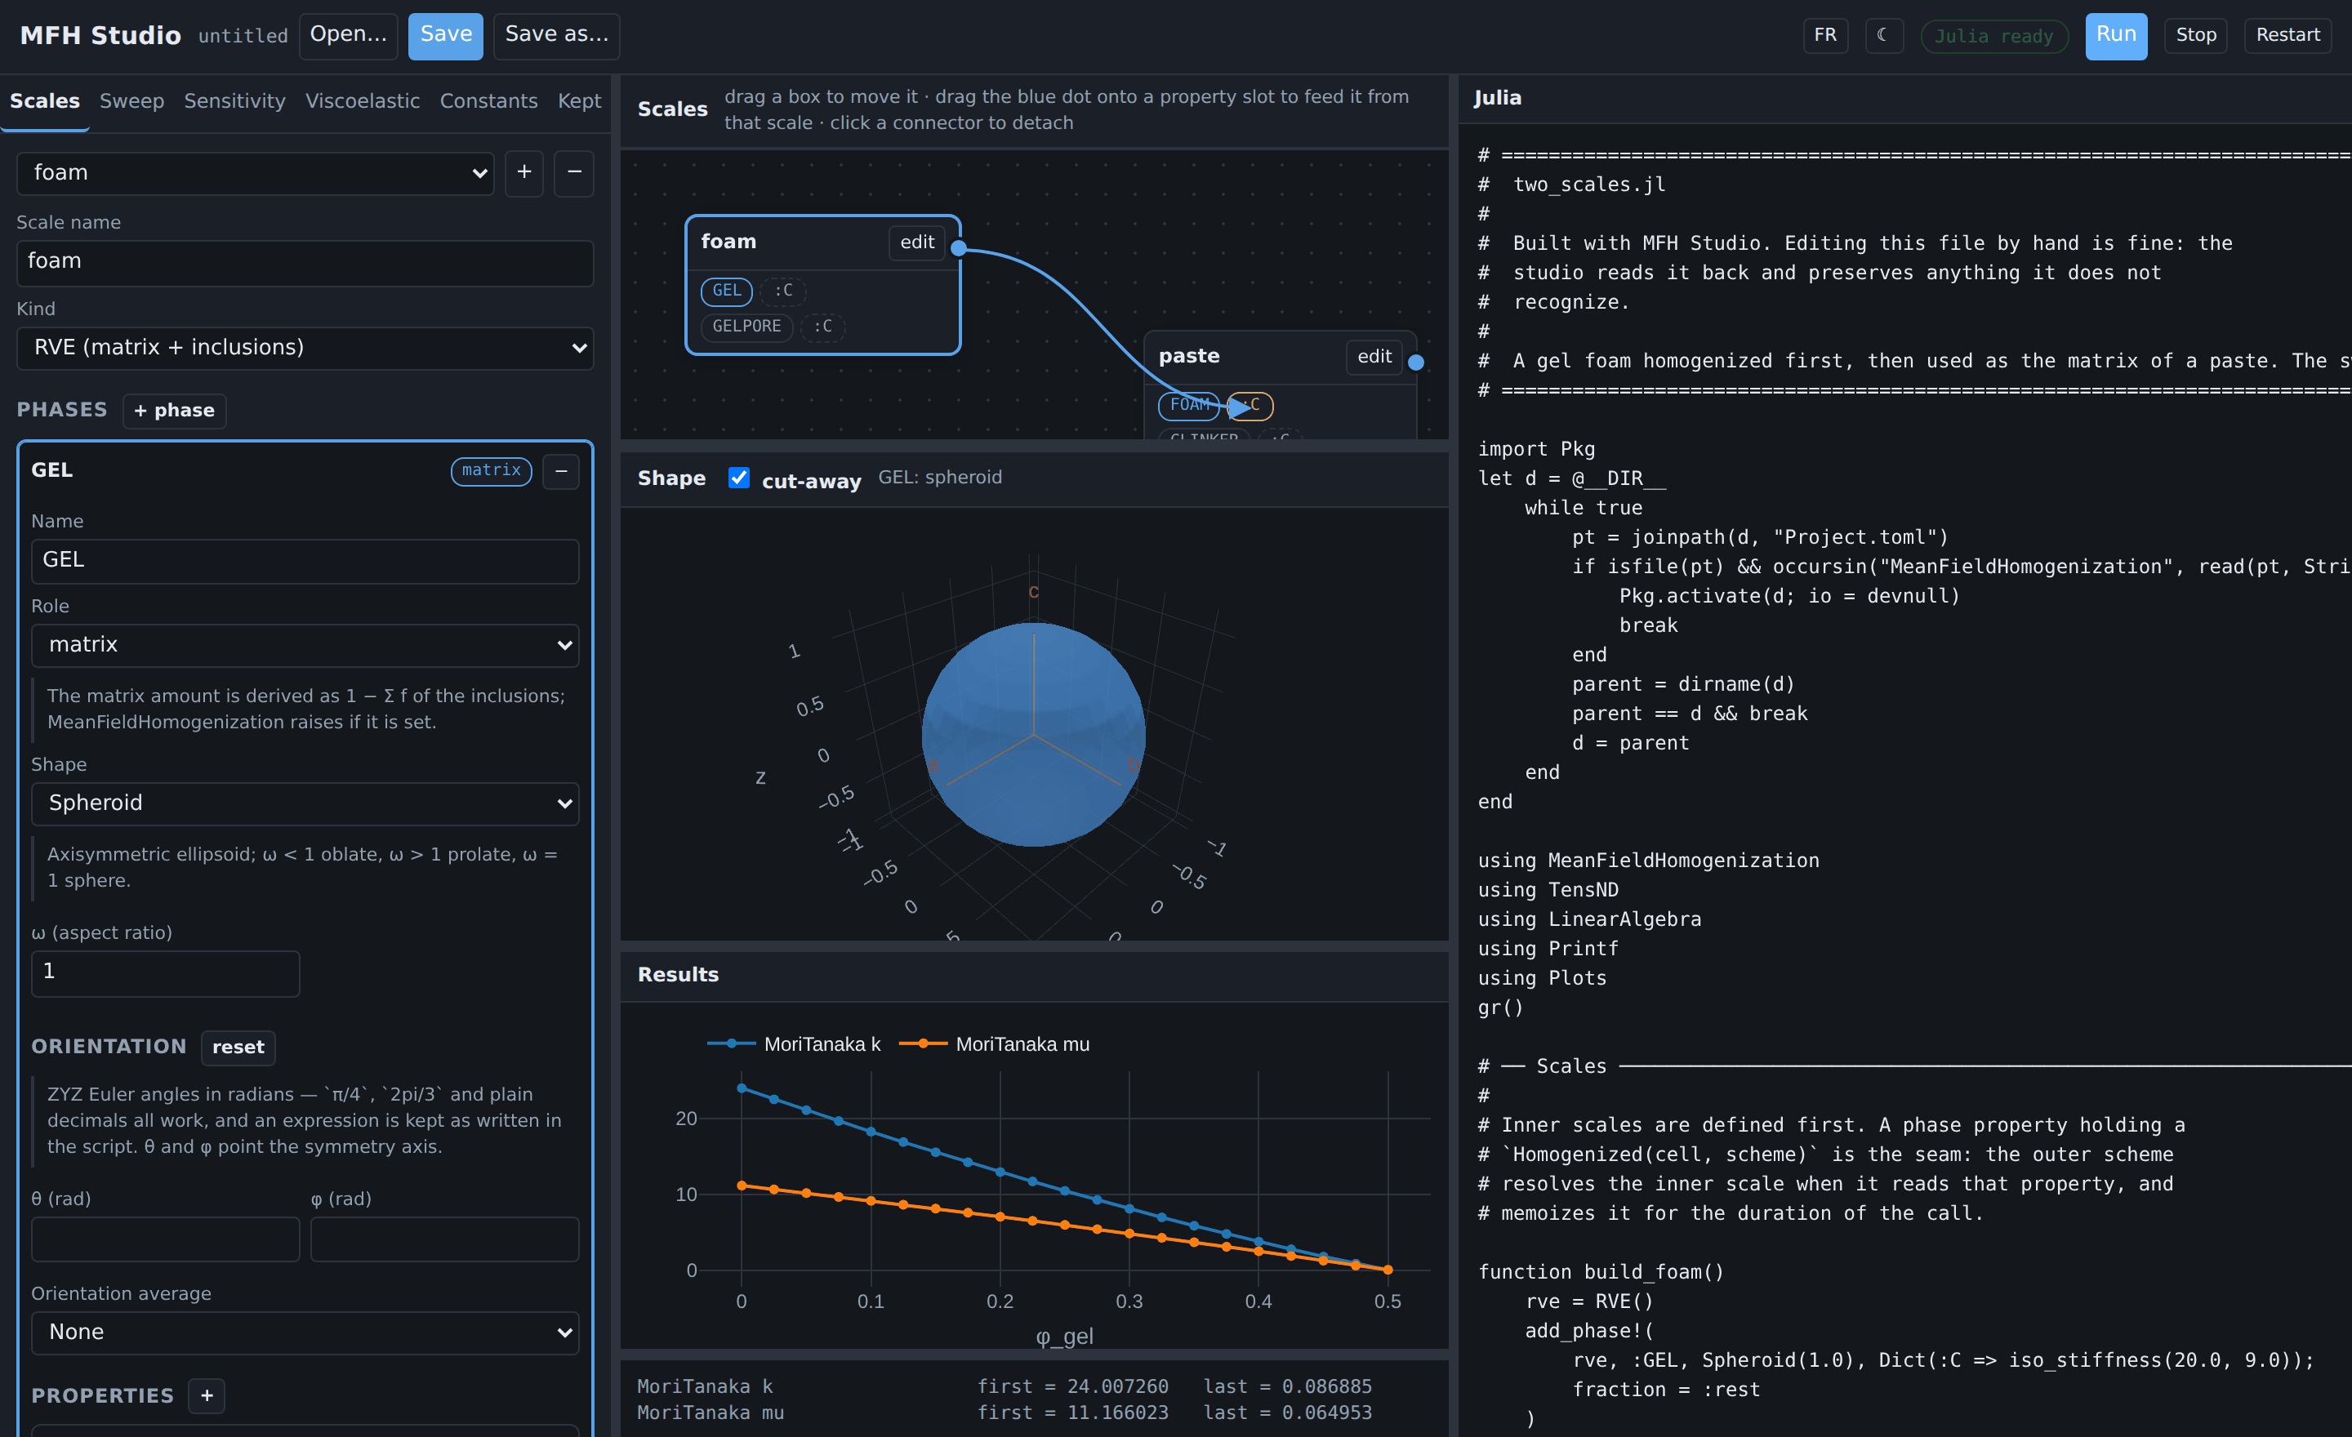Click the Save button
The image size is (2352, 1437).
pos(446,35)
